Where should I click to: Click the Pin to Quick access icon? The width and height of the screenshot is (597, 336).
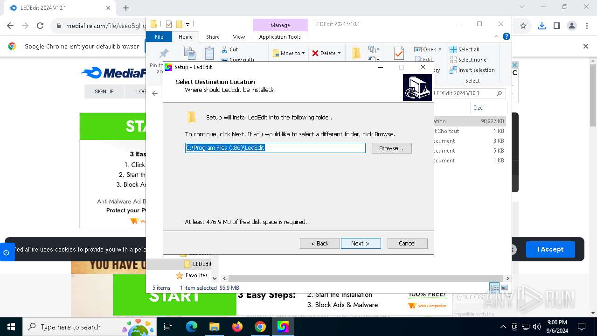point(164,53)
